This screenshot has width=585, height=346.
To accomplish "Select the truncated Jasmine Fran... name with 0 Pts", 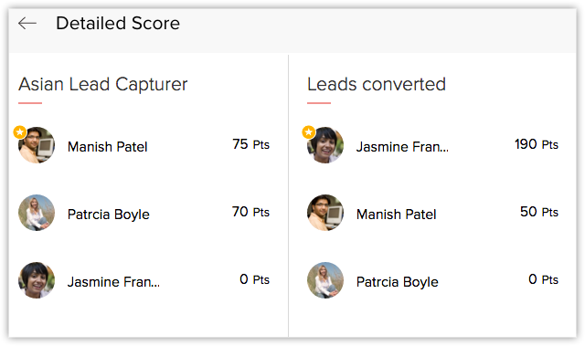I will tap(113, 282).
